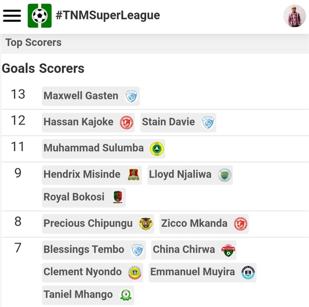
Task: Click the club badge beside Emmanuel Muyira
Action: (248, 272)
